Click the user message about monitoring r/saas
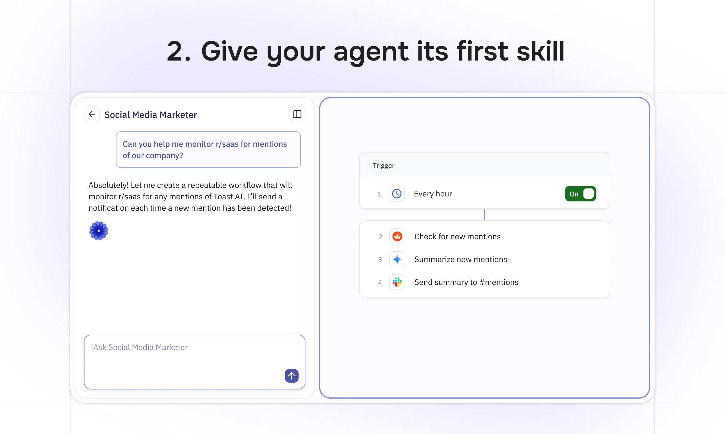Screen dimensions: 725x434 pyautogui.click(x=208, y=149)
